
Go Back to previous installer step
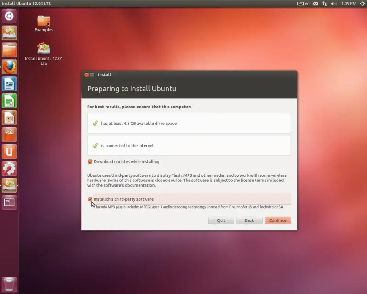coord(249,220)
